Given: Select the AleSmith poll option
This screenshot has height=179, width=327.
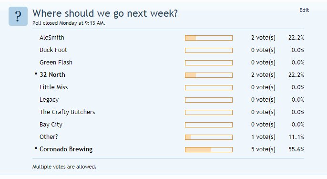Looking at the screenshot, I should [52, 38].
